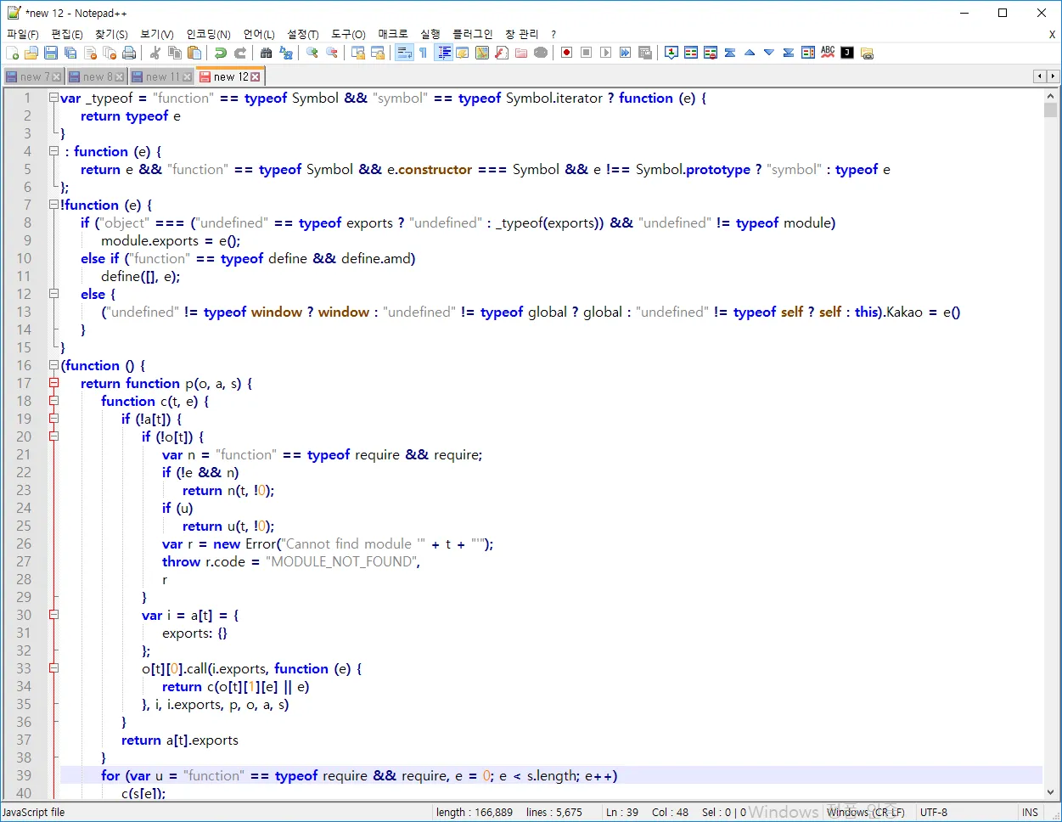
Task: Close the new 7 tab with its X
Action: [x=58, y=76]
